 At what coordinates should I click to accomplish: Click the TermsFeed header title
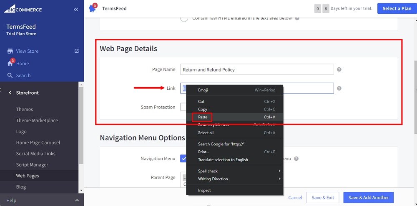pos(114,8)
